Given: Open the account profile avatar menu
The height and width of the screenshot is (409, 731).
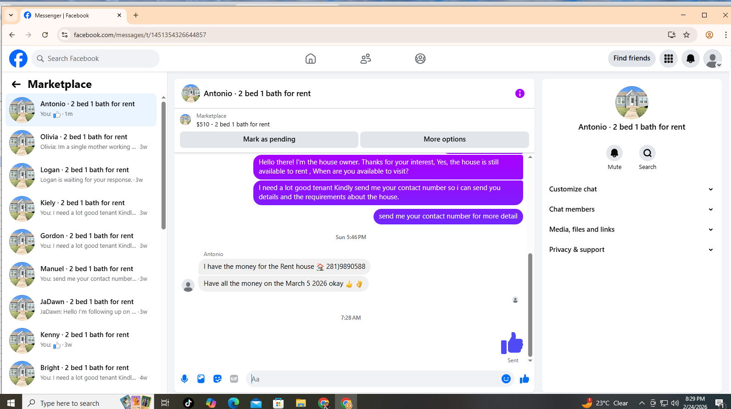Looking at the screenshot, I should click(x=713, y=59).
